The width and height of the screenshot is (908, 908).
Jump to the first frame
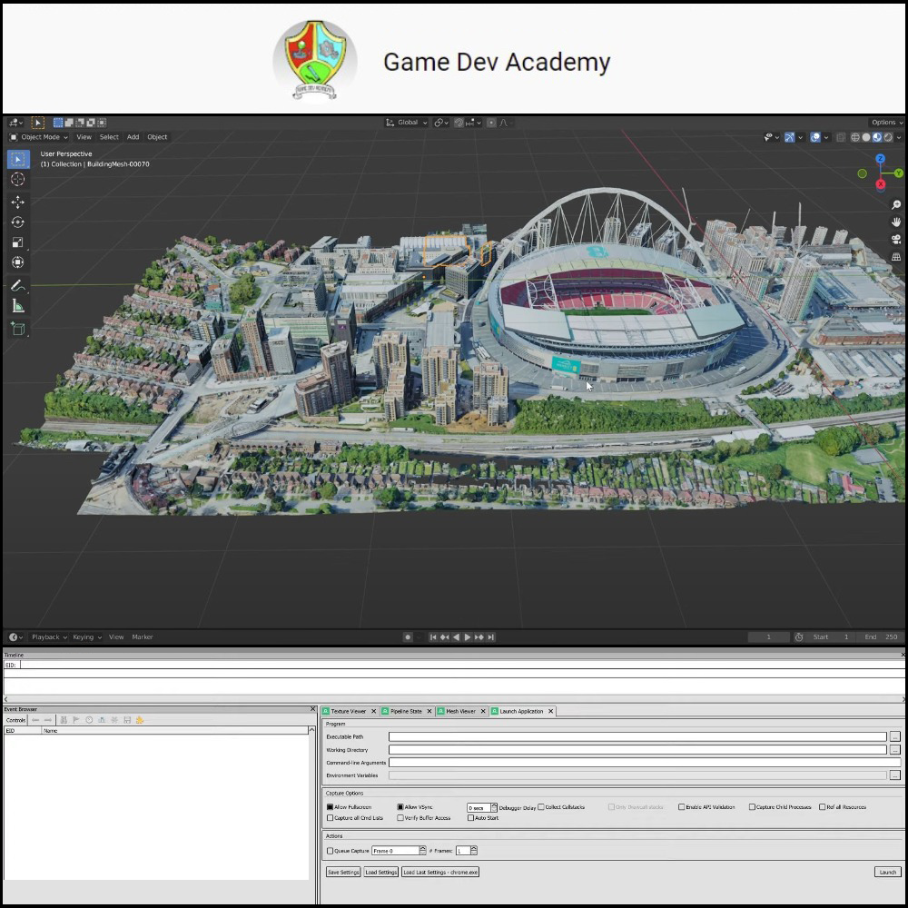(x=432, y=637)
